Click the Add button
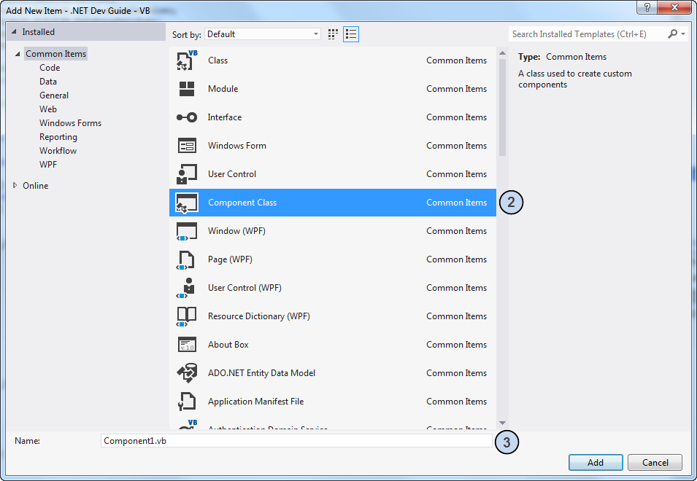The height and width of the screenshot is (481, 697). click(596, 462)
